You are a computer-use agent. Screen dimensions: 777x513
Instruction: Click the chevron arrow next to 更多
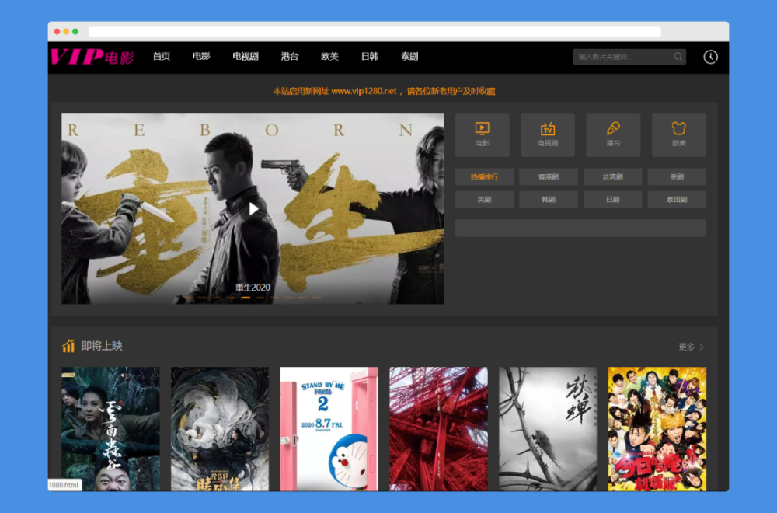coord(701,347)
